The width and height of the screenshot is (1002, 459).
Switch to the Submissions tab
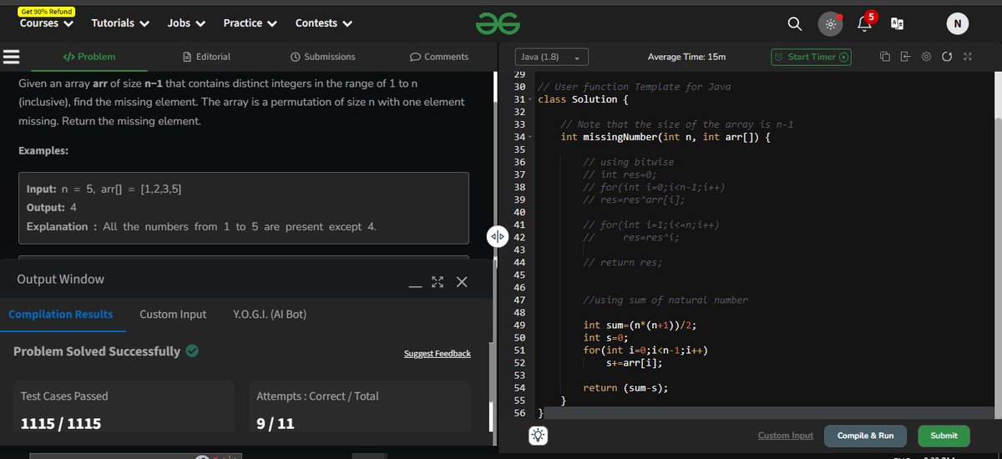pyautogui.click(x=322, y=57)
